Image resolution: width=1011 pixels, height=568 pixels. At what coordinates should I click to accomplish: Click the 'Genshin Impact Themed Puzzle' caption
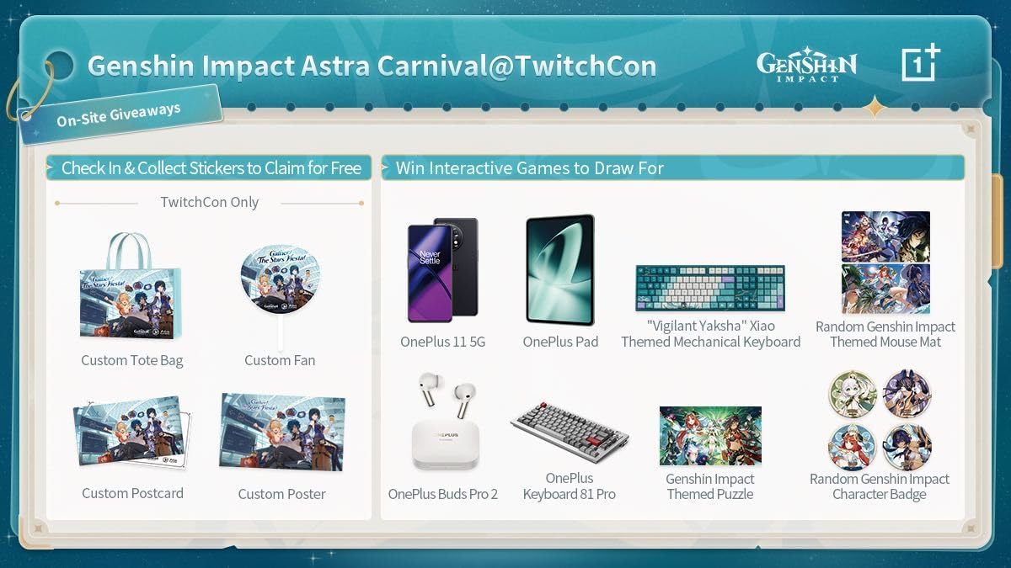[x=710, y=486]
